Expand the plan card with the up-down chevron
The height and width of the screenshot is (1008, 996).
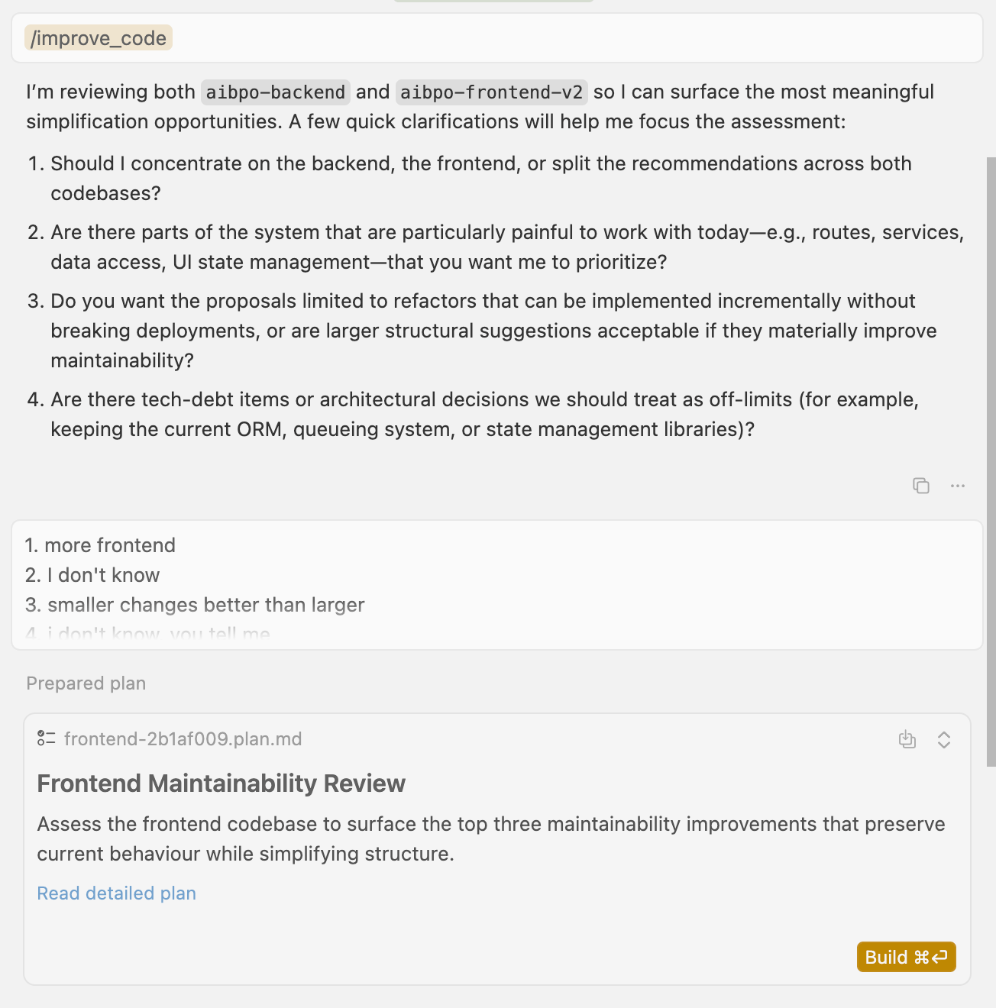(944, 739)
